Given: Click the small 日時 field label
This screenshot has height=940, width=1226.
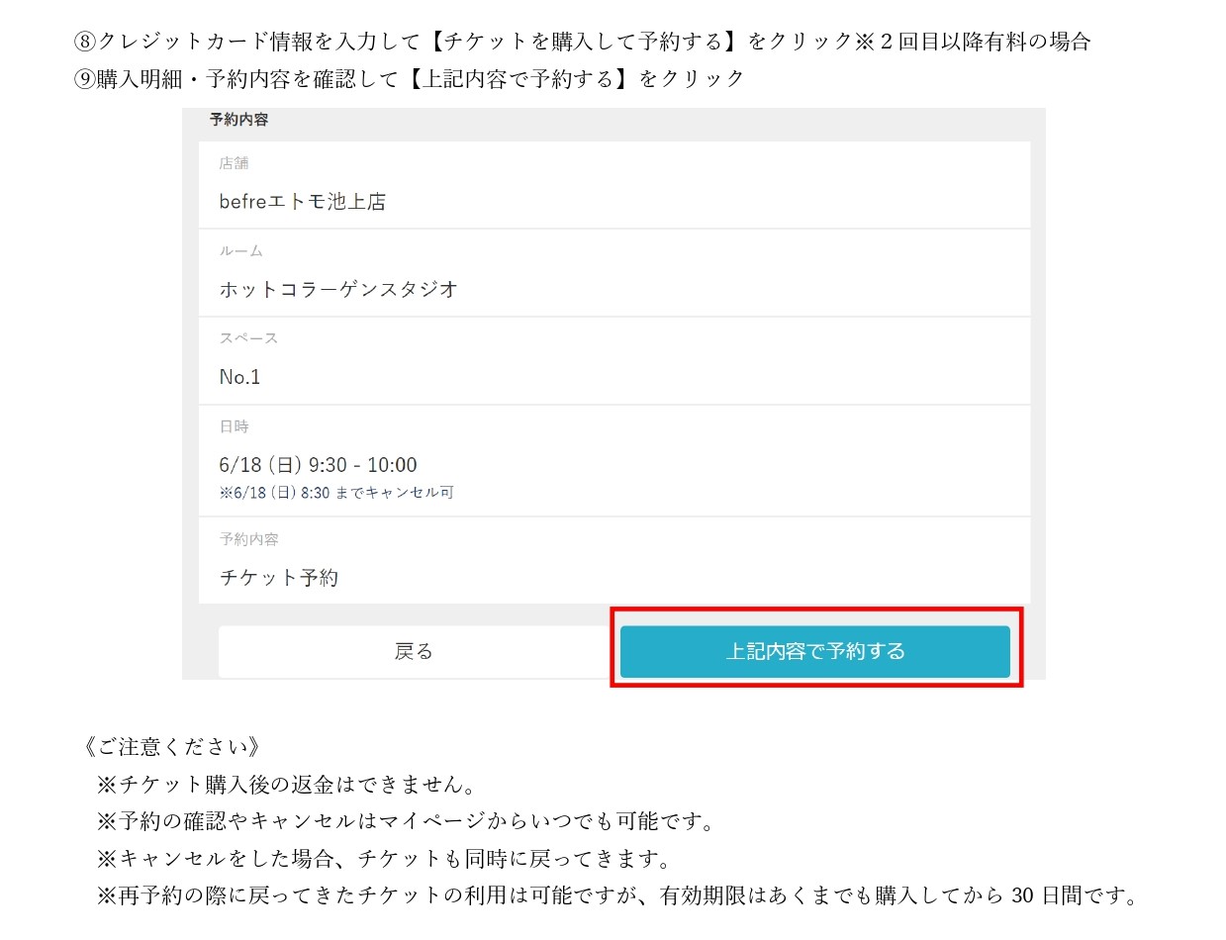Looking at the screenshot, I should 234,426.
